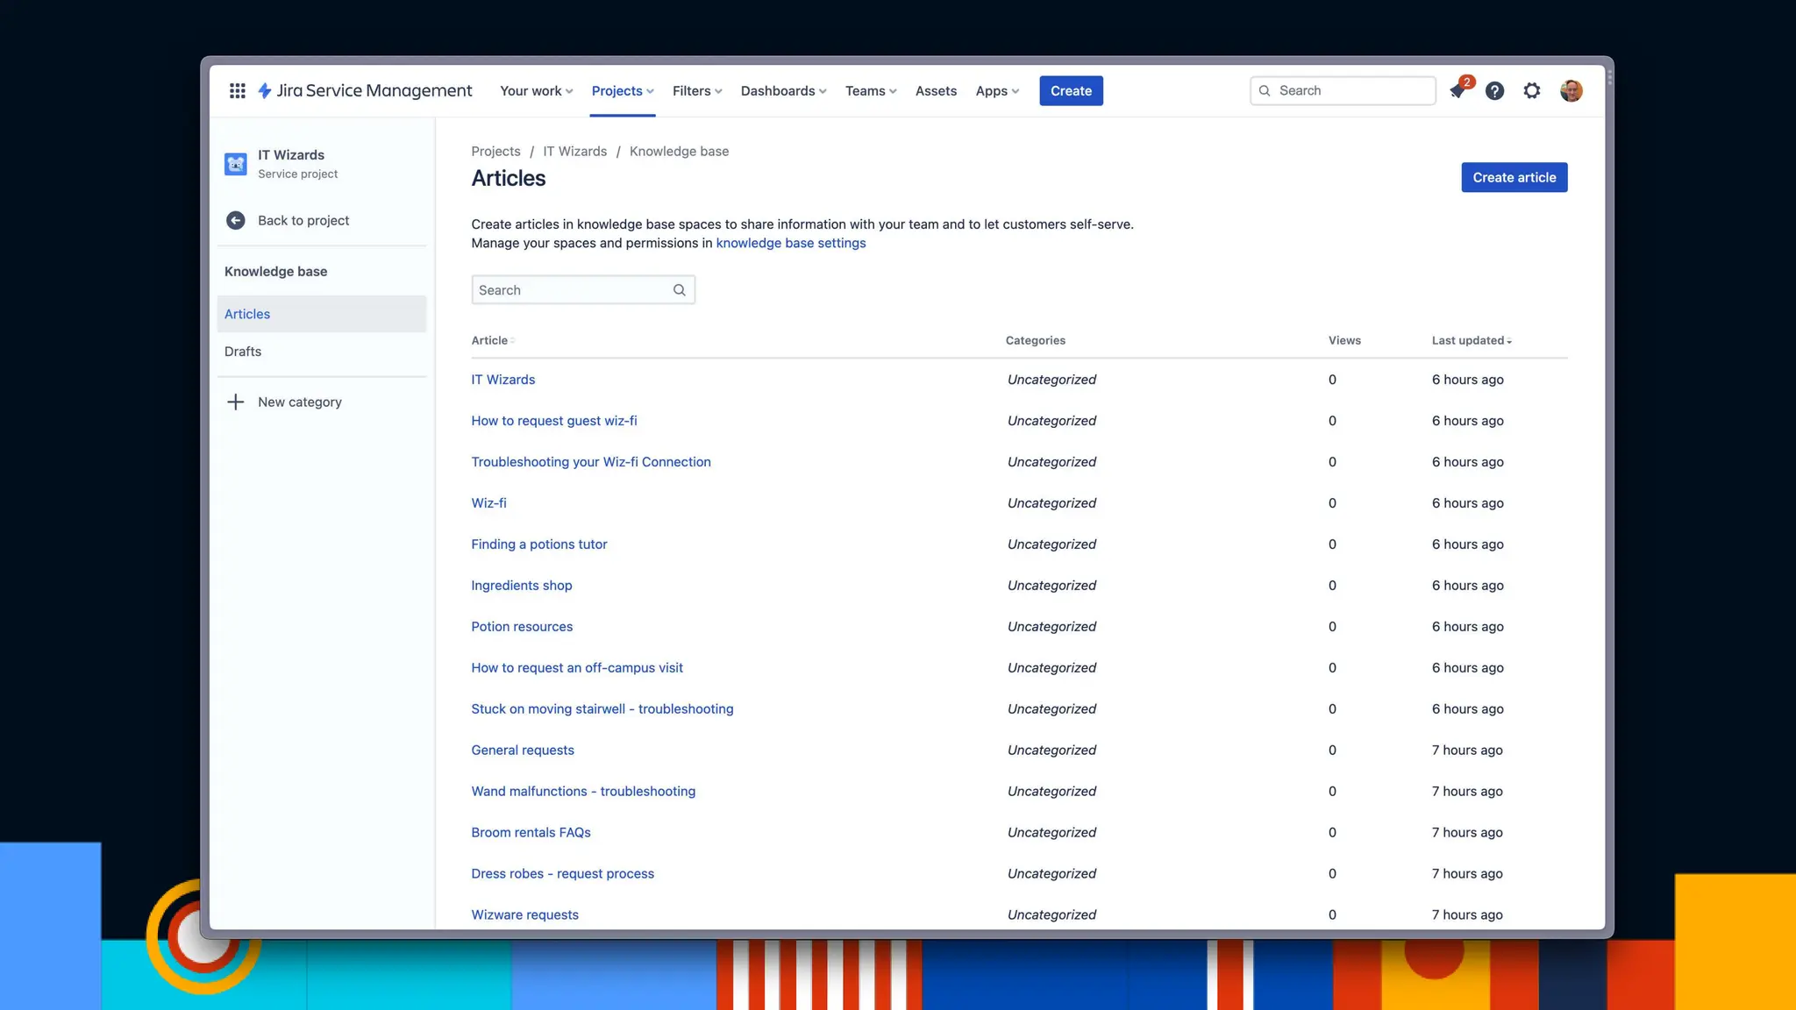Click the IT Wizards project avatar
This screenshot has width=1796, height=1010.
pyautogui.click(x=235, y=164)
